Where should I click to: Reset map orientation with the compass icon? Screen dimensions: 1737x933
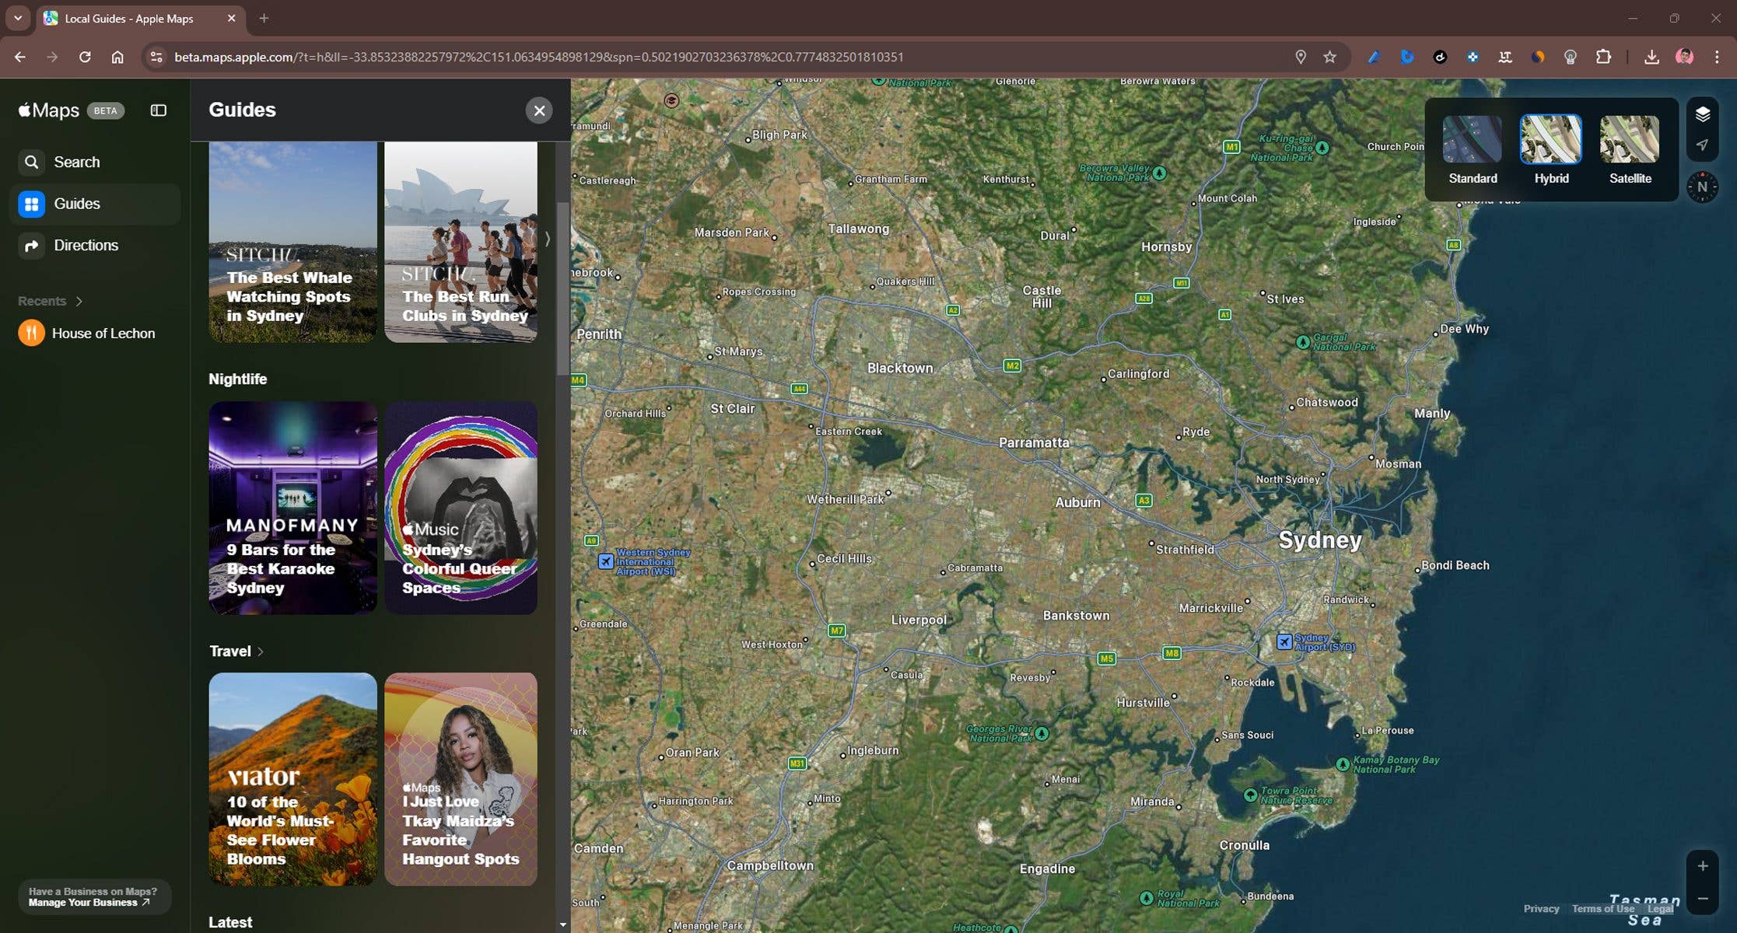click(1703, 187)
